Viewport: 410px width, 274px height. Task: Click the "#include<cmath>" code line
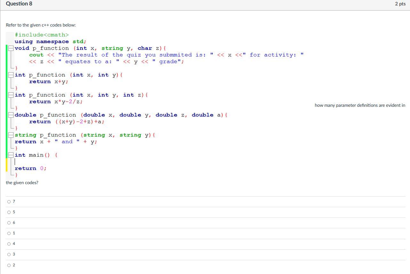(x=42, y=35)
